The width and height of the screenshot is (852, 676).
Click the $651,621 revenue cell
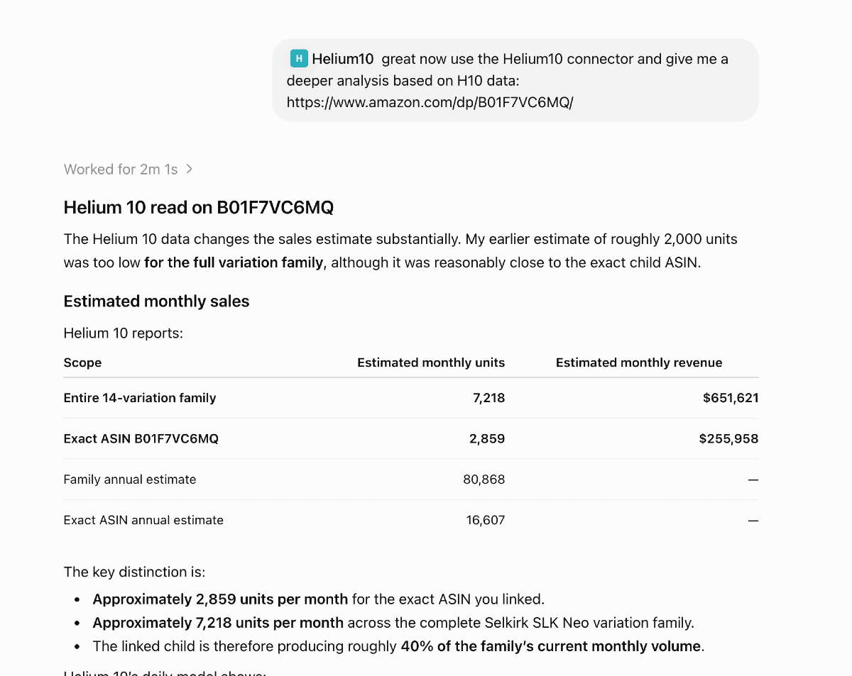[731, 398]
